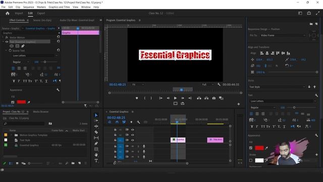323x182 pixels.
Task: Toggle visibility of Text layer in Effect Controls
Action: (7, 41)
